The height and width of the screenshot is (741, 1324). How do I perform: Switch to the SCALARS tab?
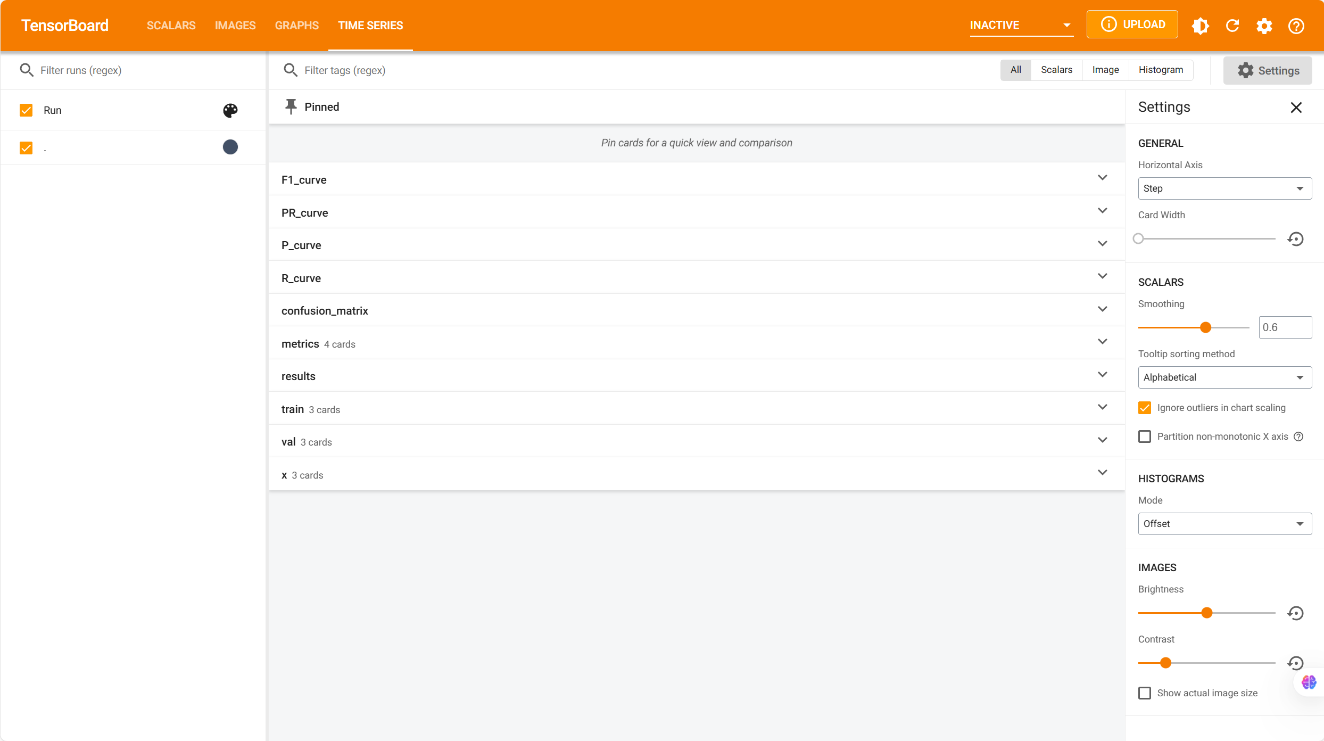(x=171, y=26)
